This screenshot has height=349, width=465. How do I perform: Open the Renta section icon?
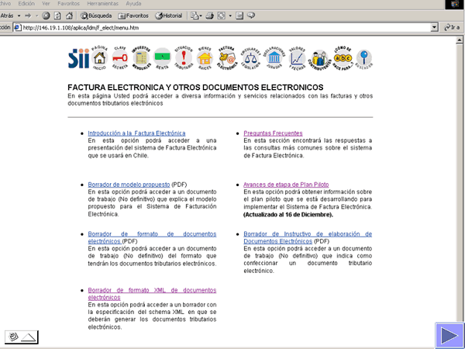(x=162, y=58)
